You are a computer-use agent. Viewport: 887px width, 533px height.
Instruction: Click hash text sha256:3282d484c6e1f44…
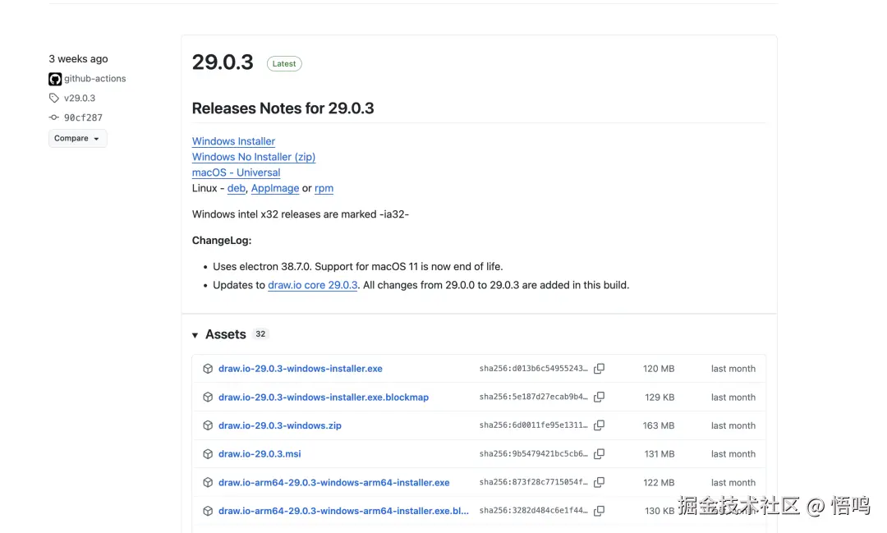pos(534,511)
